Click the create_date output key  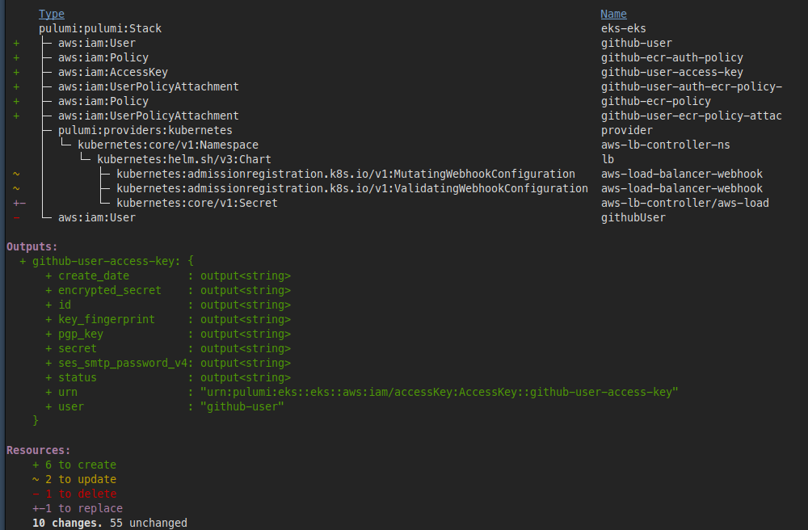coord(93,276)
